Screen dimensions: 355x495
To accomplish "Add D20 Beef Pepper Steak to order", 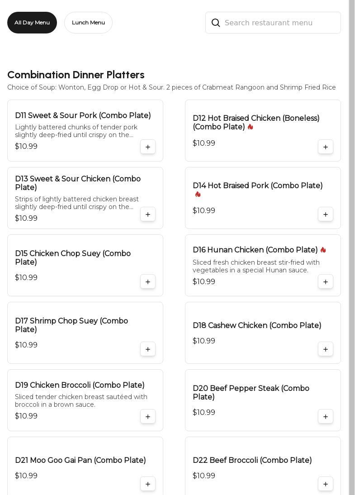I will [326, 417].
